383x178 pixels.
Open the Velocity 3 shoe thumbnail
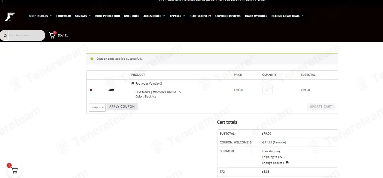(x=111, y=90)
